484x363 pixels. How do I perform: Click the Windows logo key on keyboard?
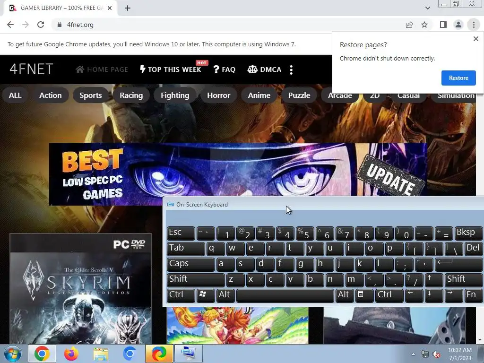click(x=205, y=295)
